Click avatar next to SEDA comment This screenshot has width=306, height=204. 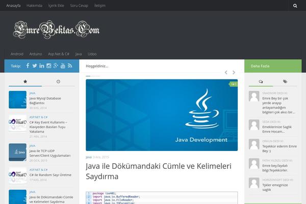[x=254, y=125]
